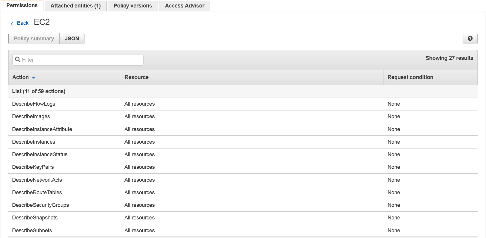Sort using the Action column arrow
This screenshot has width=486, height=238.
coord(34,78)
